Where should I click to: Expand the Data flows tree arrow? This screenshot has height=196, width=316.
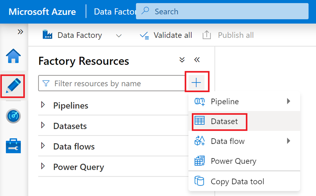(43, 146)
